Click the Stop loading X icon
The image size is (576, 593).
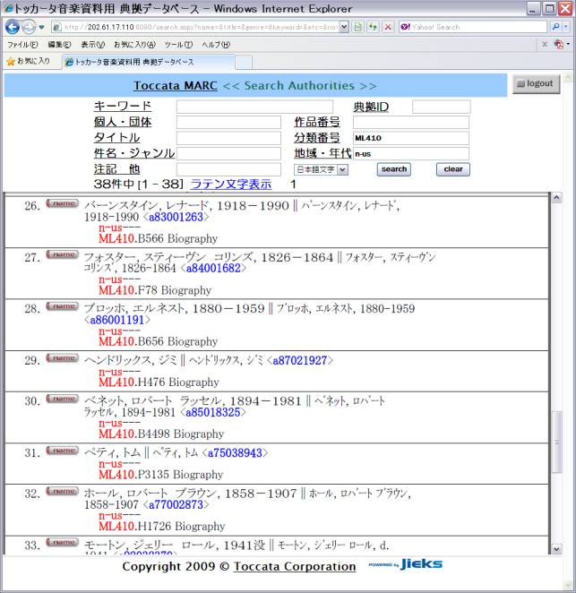coord(388,27)
